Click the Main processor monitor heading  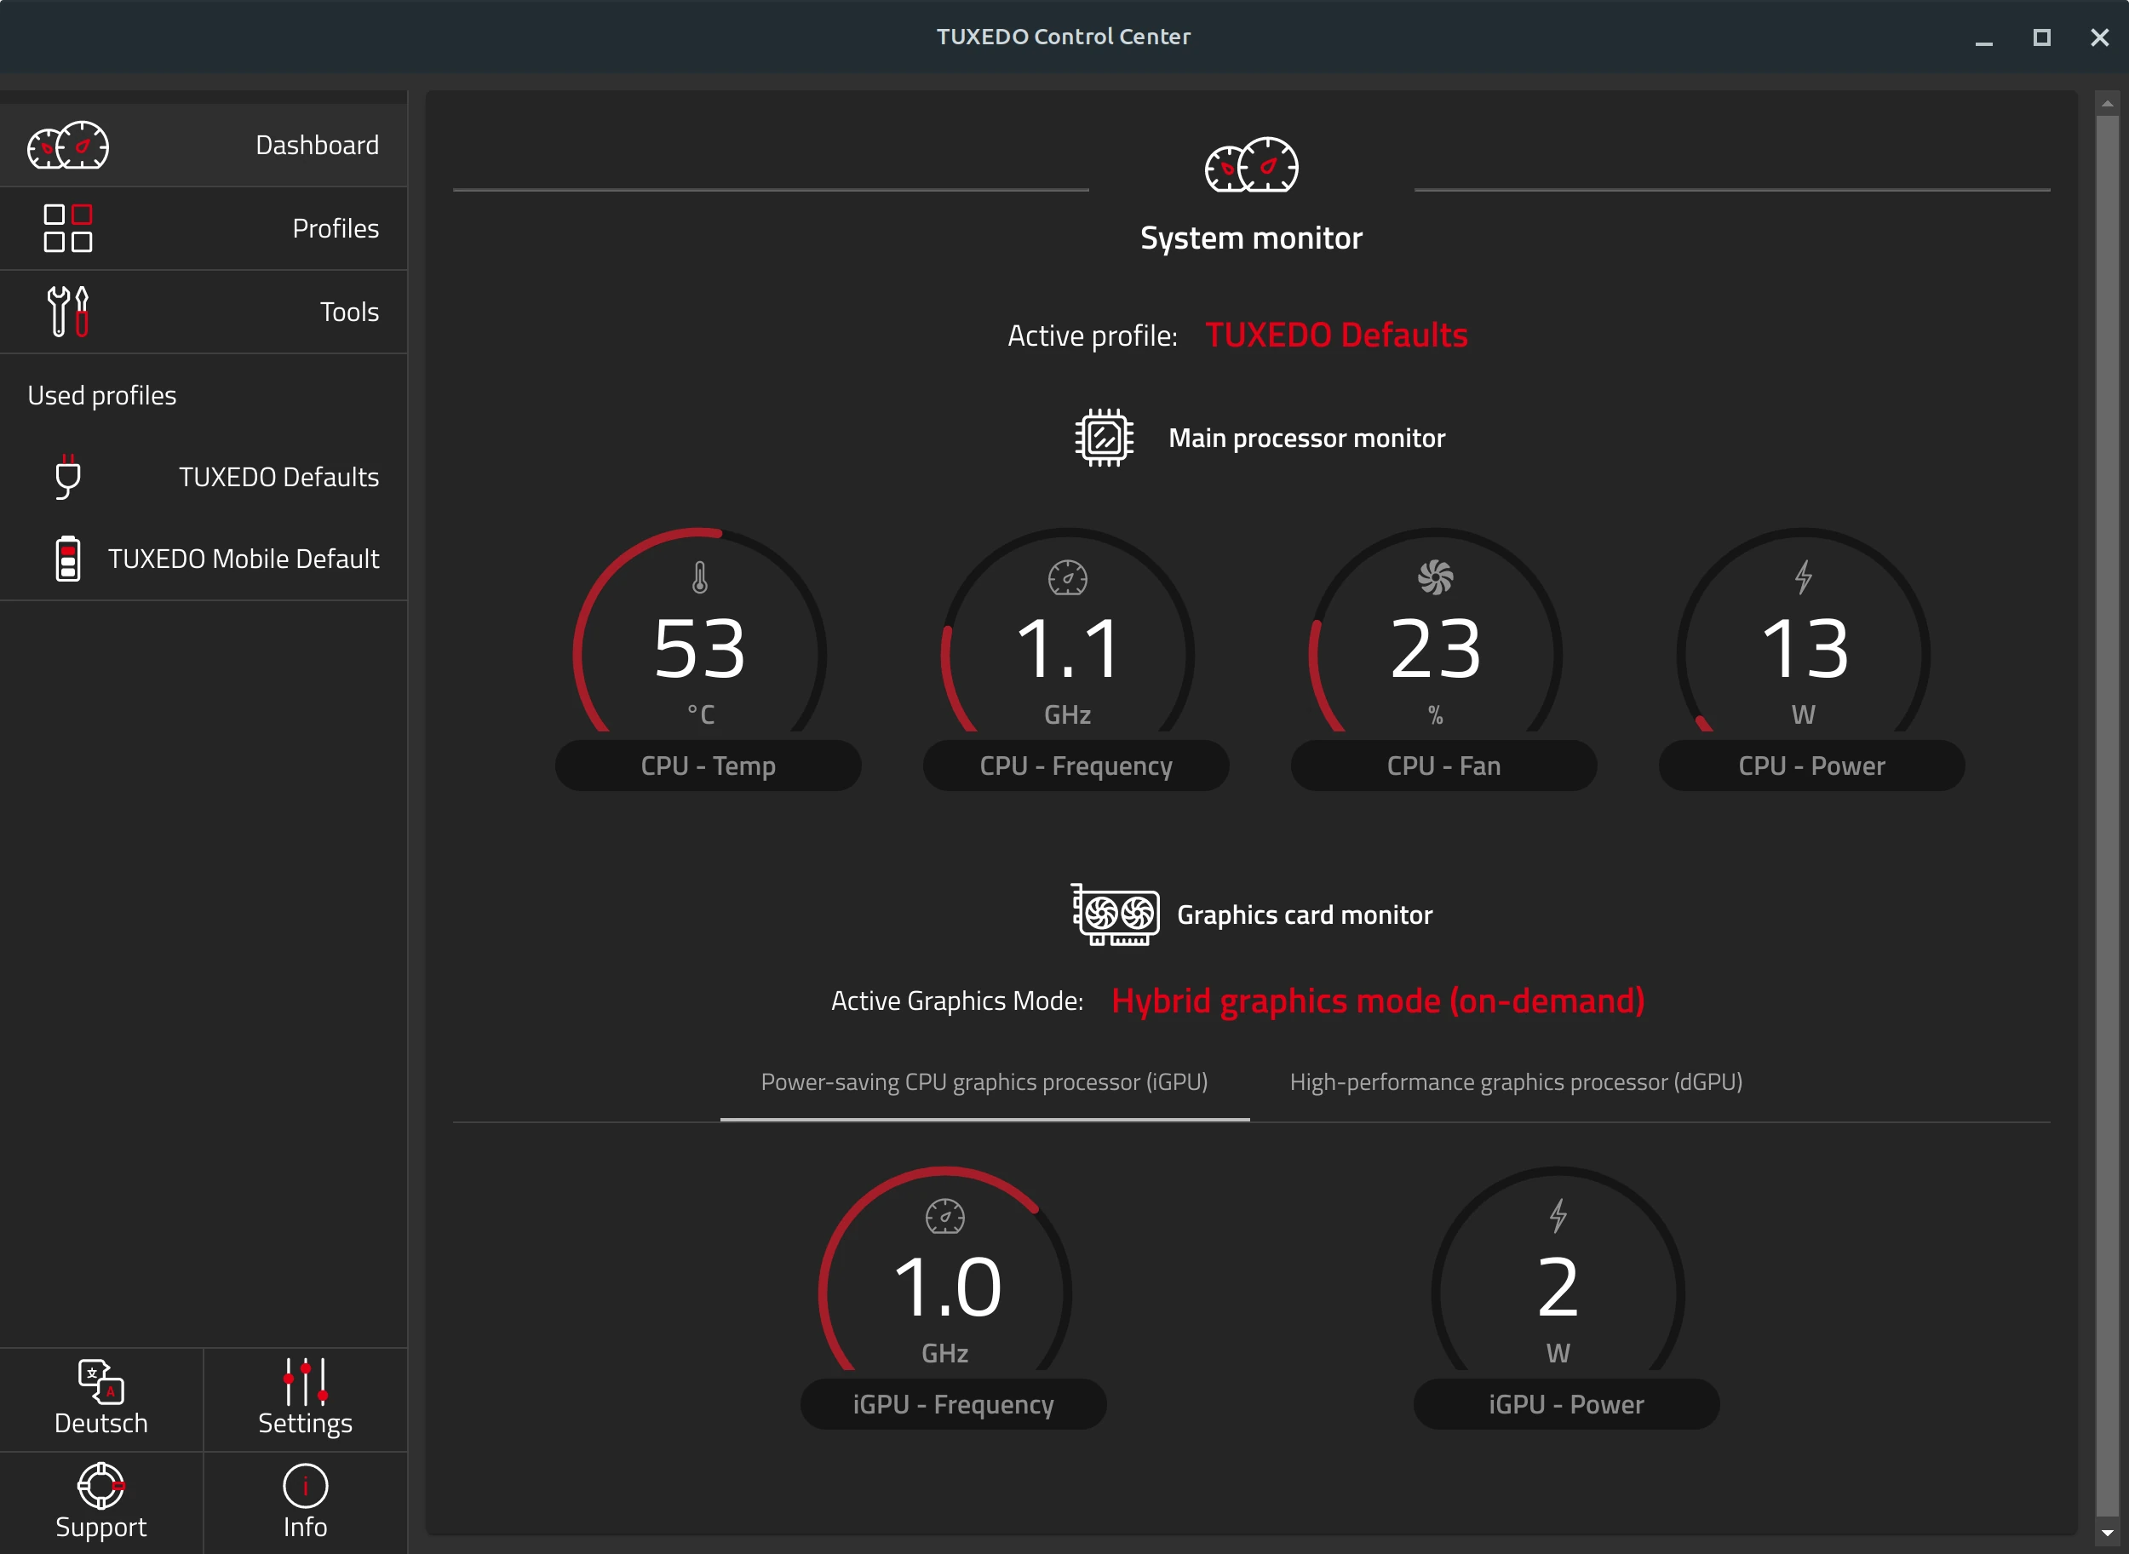coord(1306,438)
